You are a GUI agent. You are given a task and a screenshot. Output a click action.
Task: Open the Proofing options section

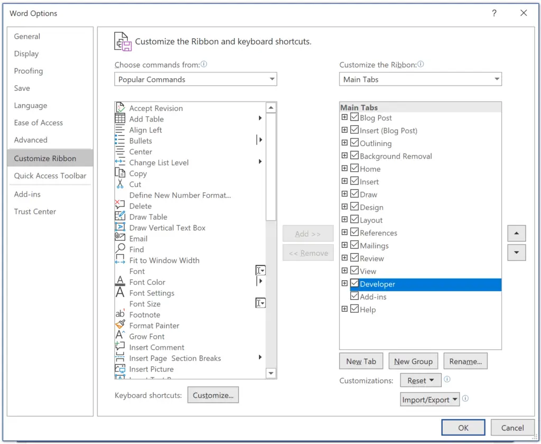click(x=29, y=71)
